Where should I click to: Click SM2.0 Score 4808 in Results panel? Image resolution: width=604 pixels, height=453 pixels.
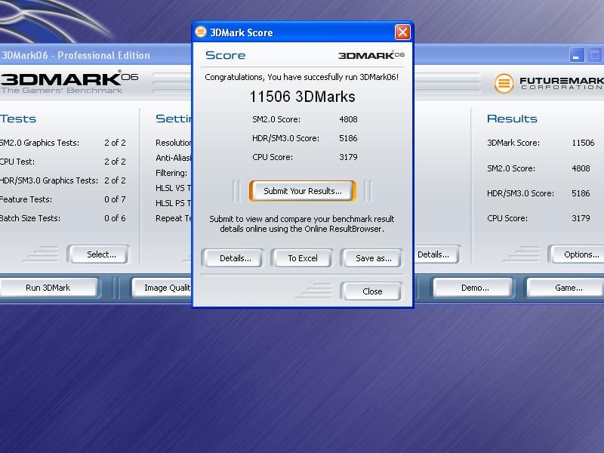[x=581, y=168]
